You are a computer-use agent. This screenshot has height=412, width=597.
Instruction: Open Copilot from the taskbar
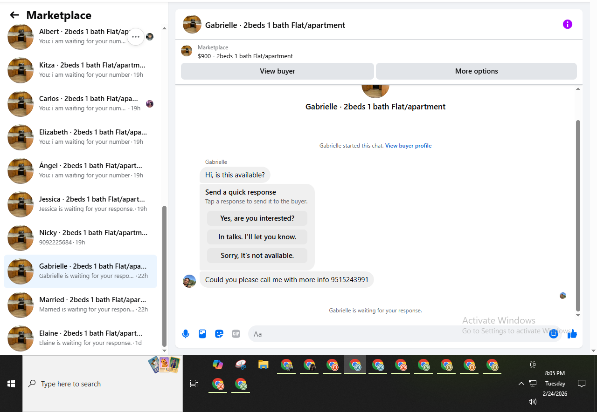[218, 365]
